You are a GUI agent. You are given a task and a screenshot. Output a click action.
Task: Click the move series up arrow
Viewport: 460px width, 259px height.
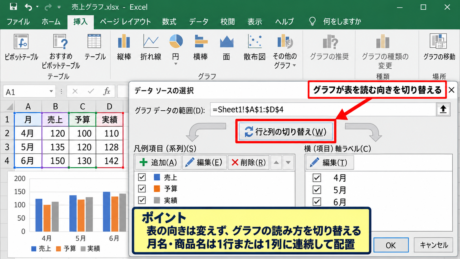(x=276, y=162)
